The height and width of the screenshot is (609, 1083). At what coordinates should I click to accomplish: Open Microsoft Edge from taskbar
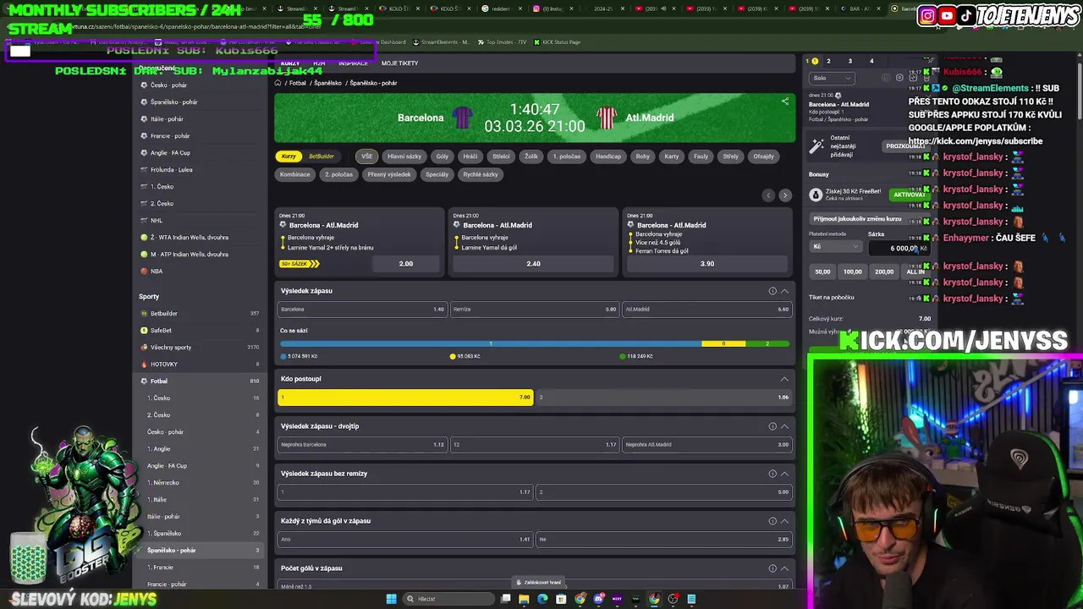[542, 599]
